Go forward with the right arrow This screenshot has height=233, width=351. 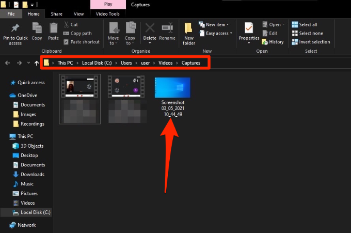[x=19, y=63]
